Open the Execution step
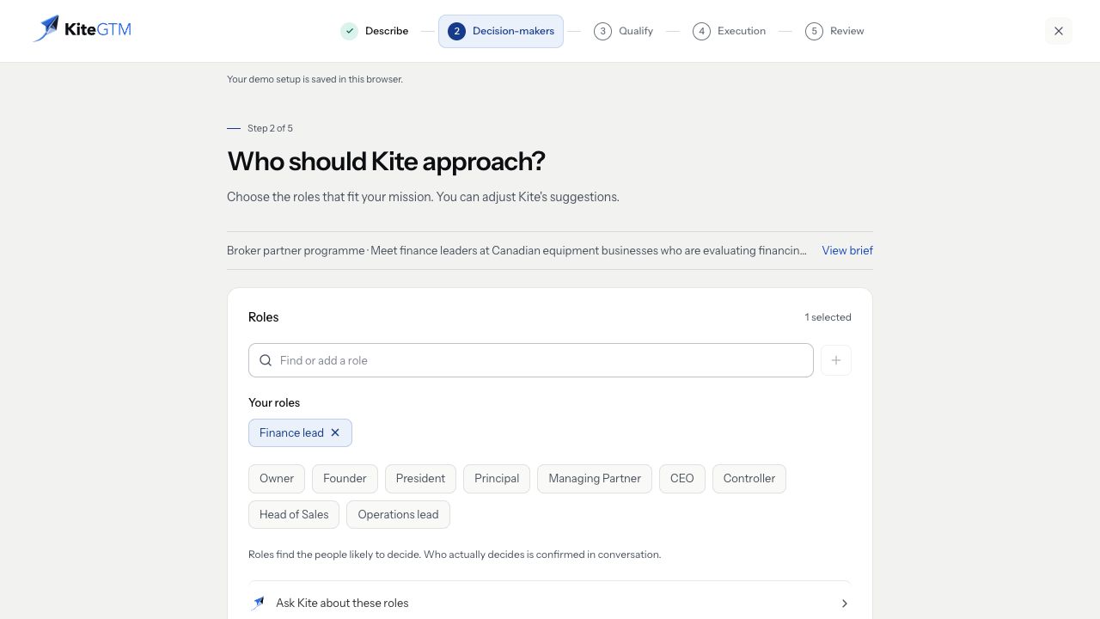Image resolution: width=1100 pixels, height=619 pixels. pos(730,31)
